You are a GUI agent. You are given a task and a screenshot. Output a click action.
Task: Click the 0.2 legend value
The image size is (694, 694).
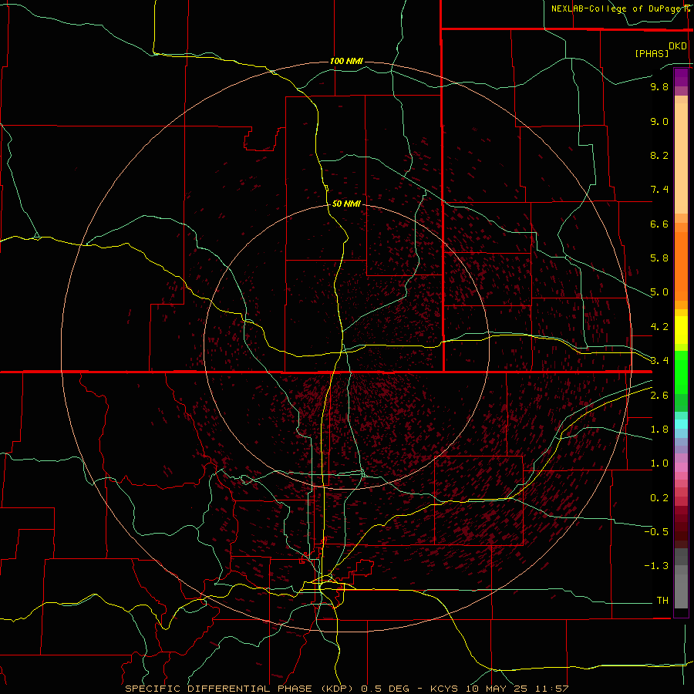659,498
